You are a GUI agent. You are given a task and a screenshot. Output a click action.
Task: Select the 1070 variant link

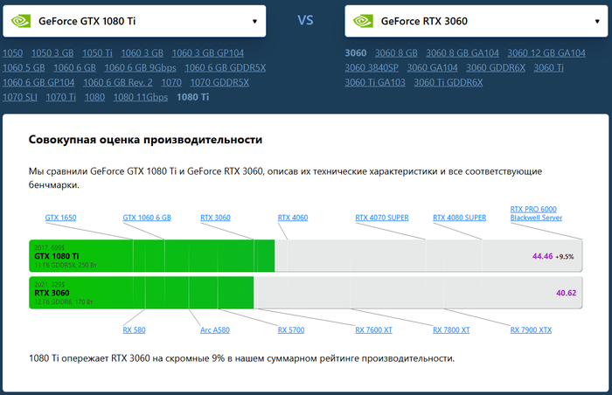point(171,83)
